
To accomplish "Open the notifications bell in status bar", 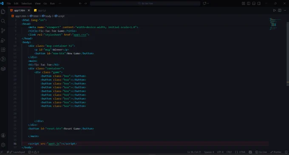I will click(286, 152).
